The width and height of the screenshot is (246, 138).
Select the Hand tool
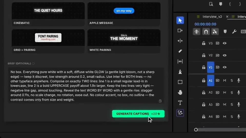[180, 92]
